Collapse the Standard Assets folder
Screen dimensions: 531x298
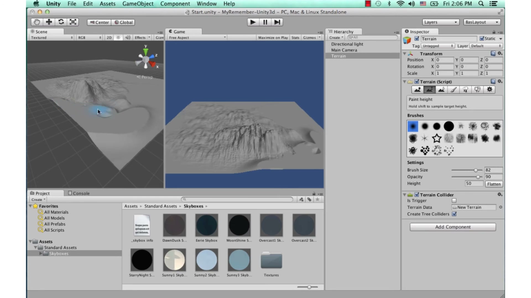click(35, 248)
